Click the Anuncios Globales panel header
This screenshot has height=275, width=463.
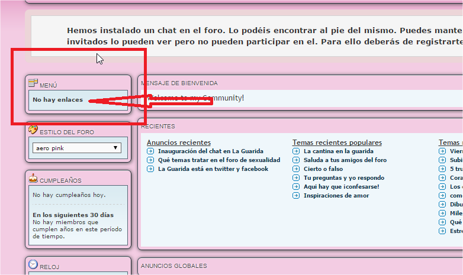pos(173,266)
